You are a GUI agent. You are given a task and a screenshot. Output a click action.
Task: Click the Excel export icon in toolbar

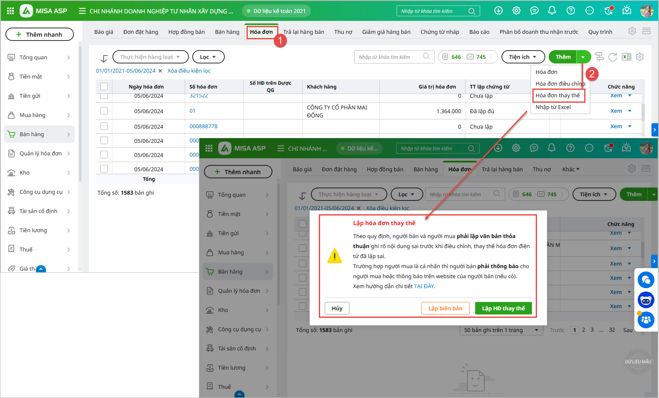tap(626, 57)
